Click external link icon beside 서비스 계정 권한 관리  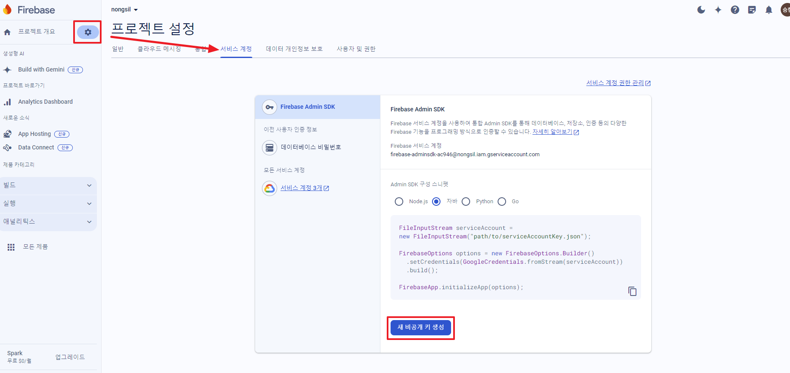click(648, 83)
